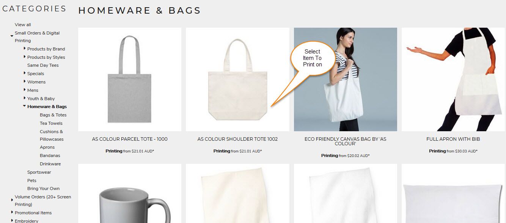Expand the Womens category arrow
The image size is (506, 223).
pyautogui.click(x=25, y=81)
